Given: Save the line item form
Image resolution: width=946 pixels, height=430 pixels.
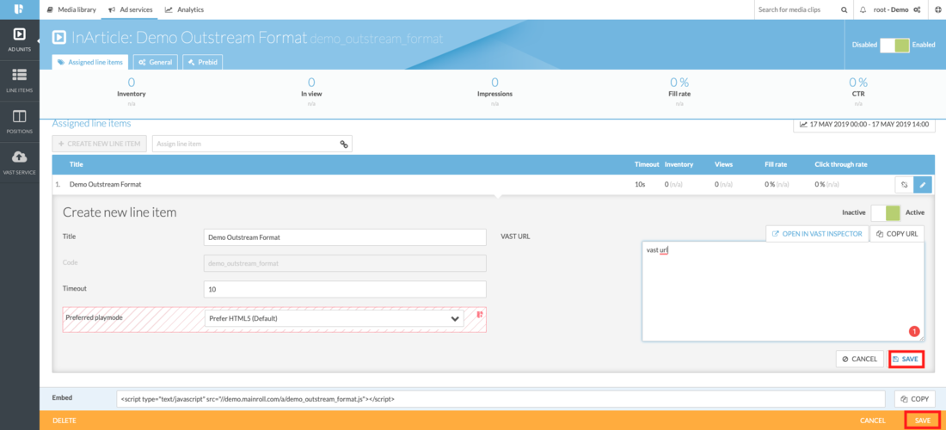Looking at the screenshot, I should pyautogui.click(x=906, y=359).
